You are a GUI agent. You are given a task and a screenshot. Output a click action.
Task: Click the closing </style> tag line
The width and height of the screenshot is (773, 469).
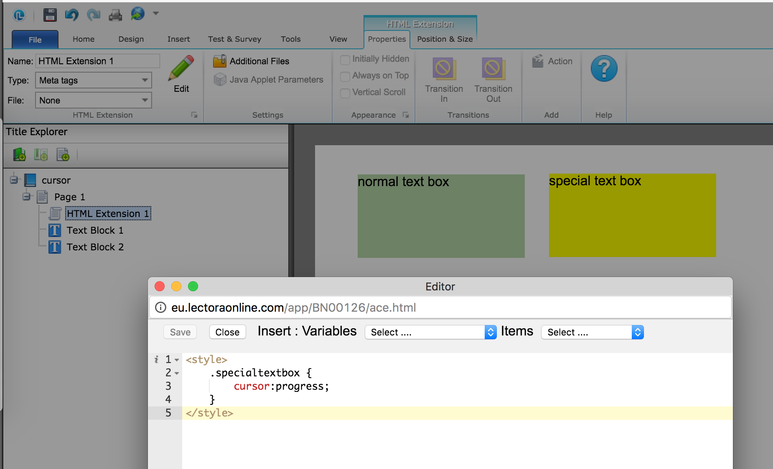[x=209, y=413]
